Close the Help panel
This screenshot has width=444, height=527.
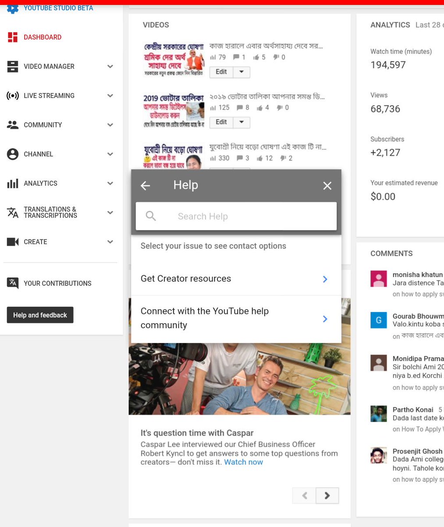coord(327,186)
